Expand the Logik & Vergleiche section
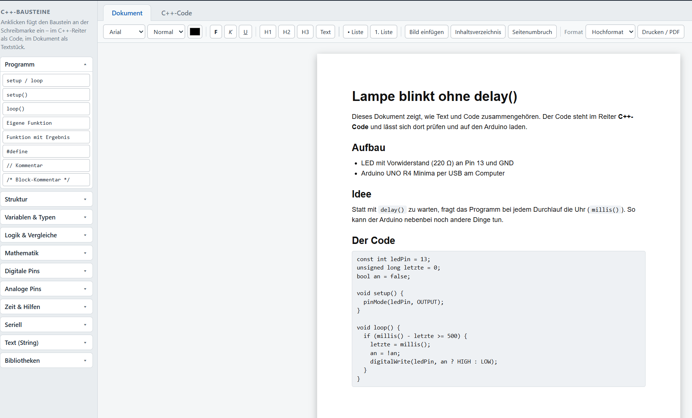The height and width of the screenshot is (418, 692). (46, 235)
